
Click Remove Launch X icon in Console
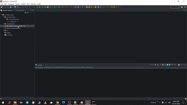(x=155, y=65)
